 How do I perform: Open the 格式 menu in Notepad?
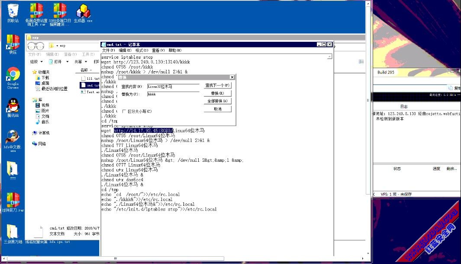click(x=139, y=50)
